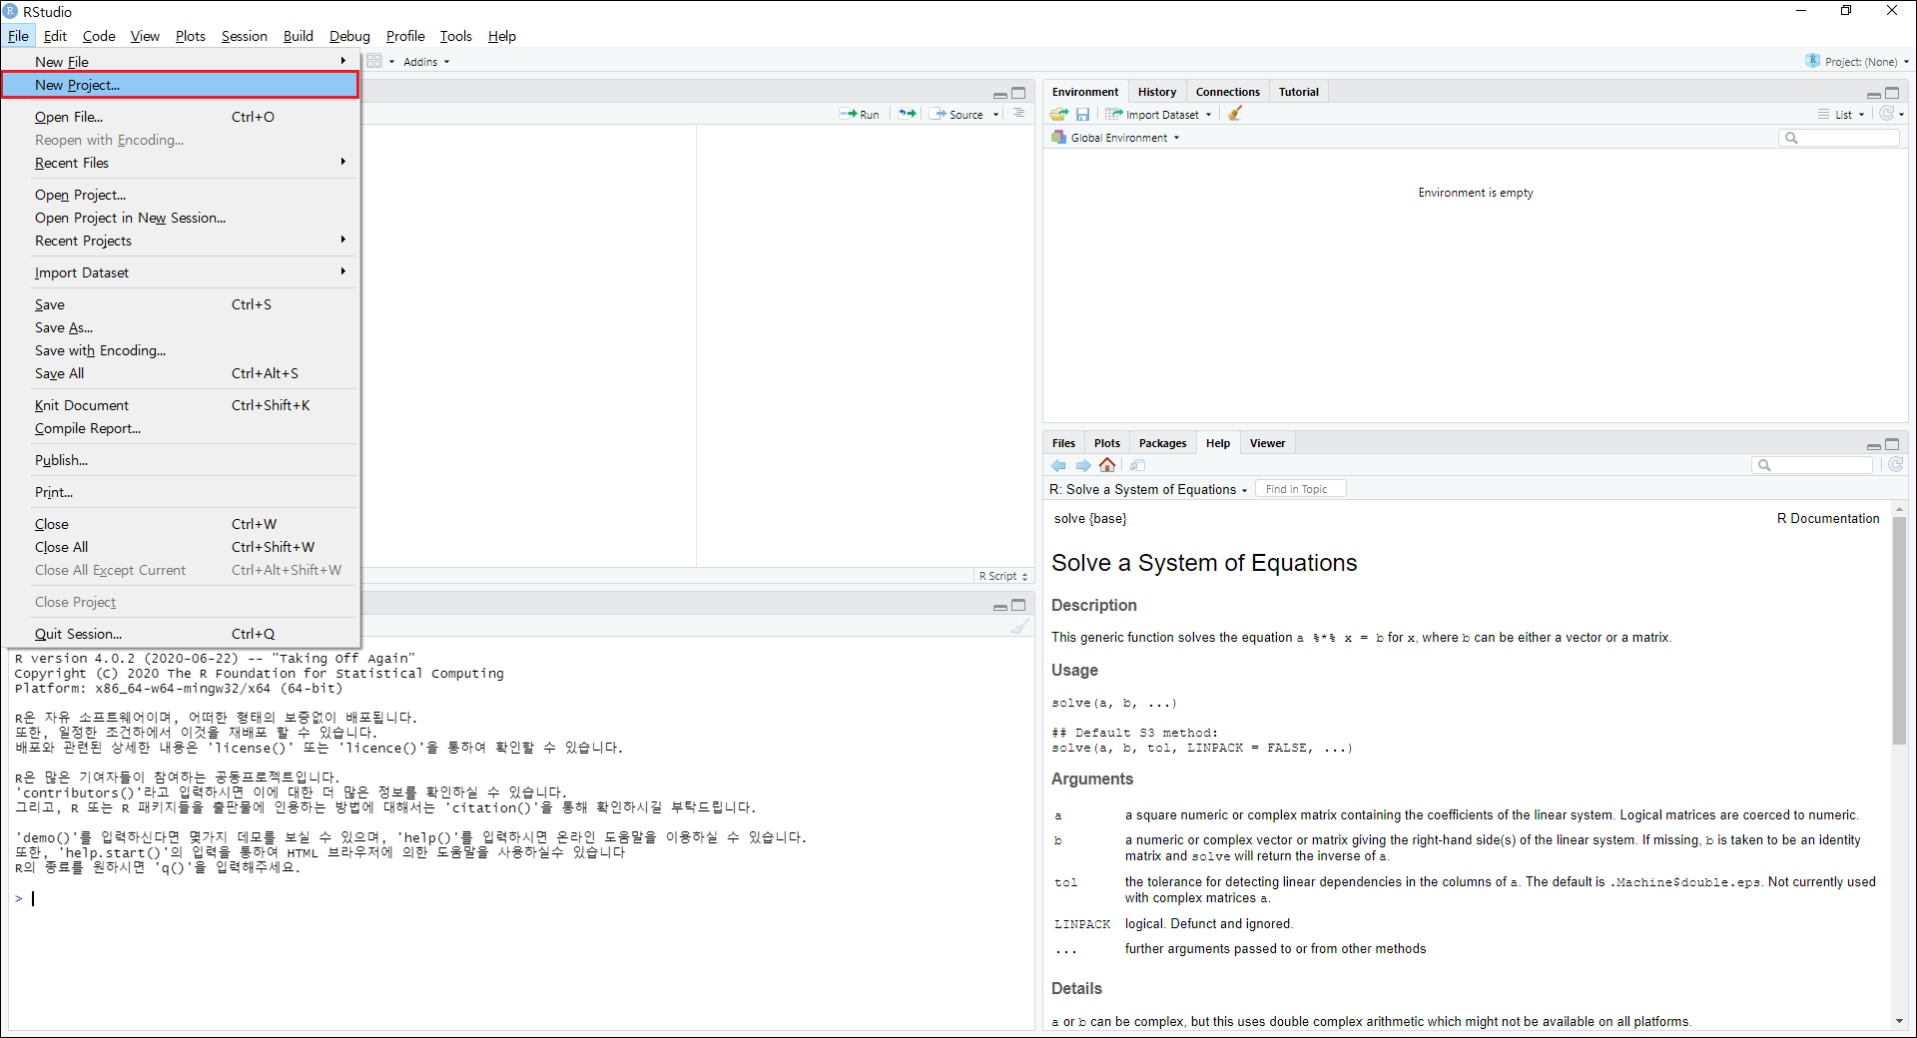Open Help home page icon
Viewport: 1917px width, 1038px height.
click(x=1107, y=465)
